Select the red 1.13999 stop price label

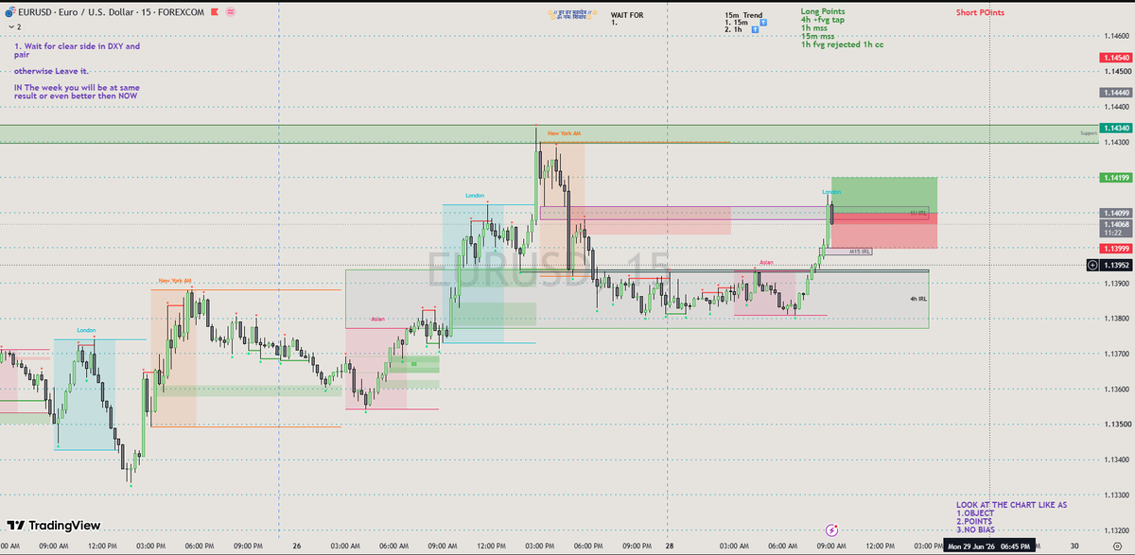[1116, 248]
